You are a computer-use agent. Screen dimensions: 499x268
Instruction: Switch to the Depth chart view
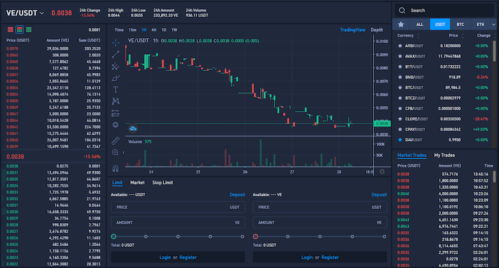377,30
